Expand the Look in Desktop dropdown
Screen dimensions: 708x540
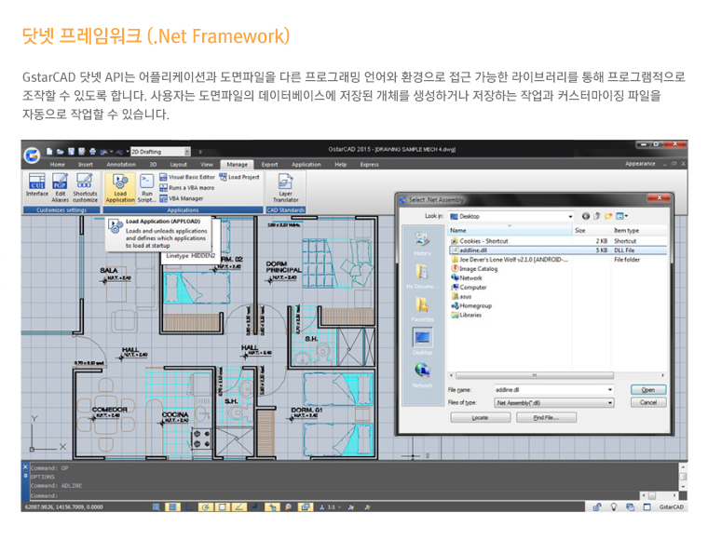571,216
